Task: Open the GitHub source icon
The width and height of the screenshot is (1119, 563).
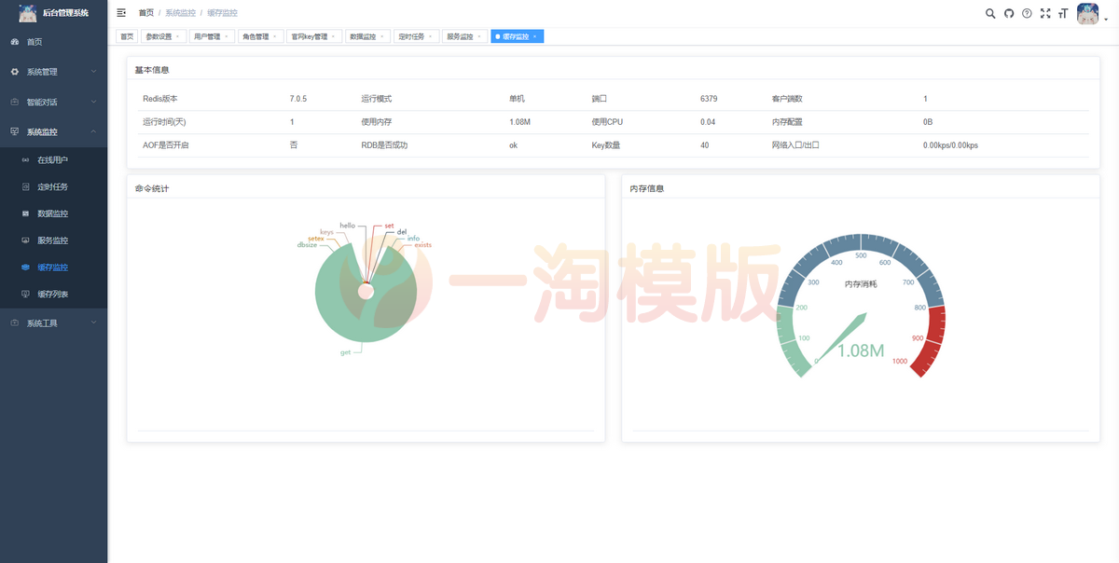Action: point(1009,13)
